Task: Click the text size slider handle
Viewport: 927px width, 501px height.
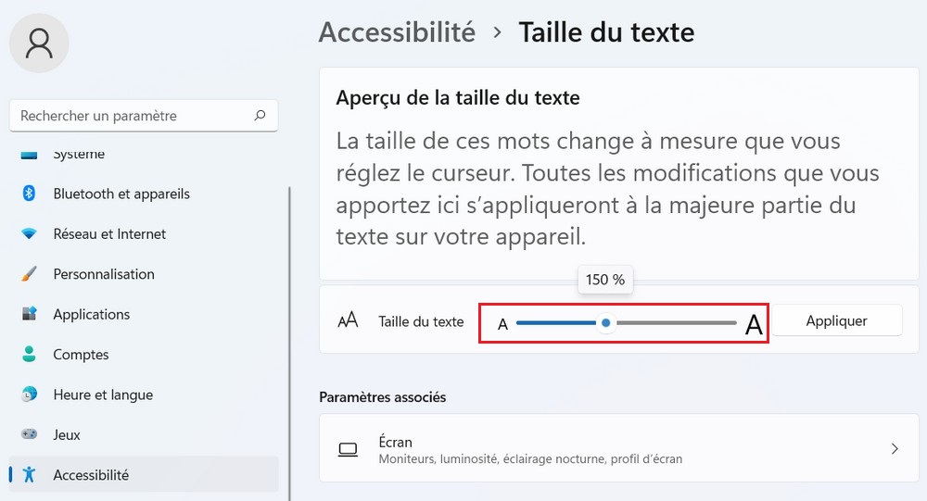Action: pos(605,322)
